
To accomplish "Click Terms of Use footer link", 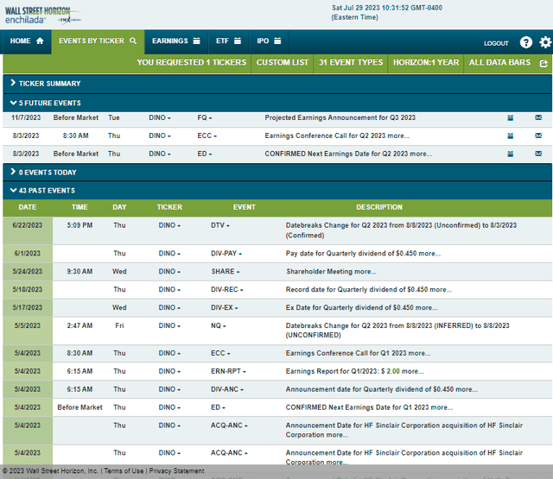I will (124, 471).
